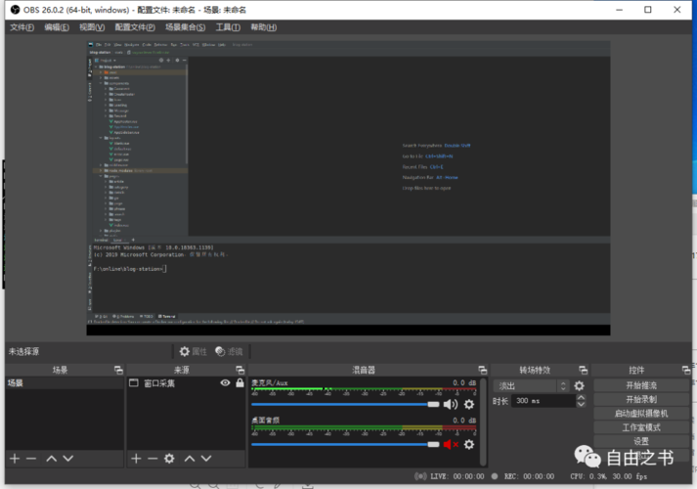Image resolution: width=697 pixels, height=489 pixels.
Task: Move scene up with the up arrow
Action: (52, 459)
